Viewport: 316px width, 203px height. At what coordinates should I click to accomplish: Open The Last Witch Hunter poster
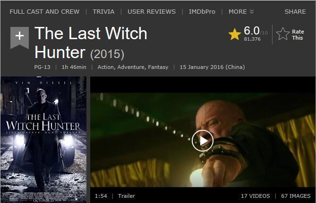click(x=43, y=140)
